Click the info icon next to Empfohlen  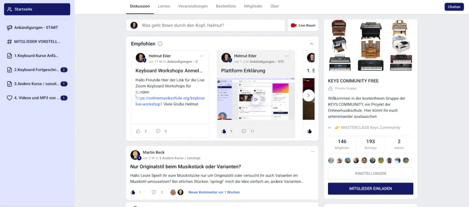(x=160, y=44)
